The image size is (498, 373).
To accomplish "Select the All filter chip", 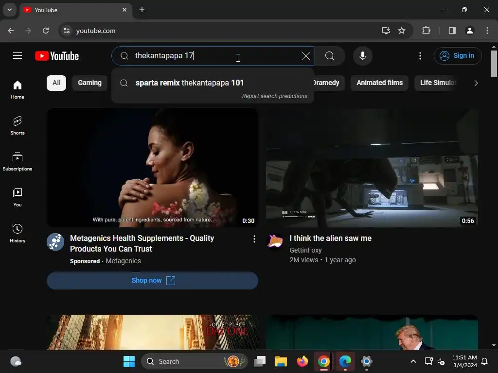I will pyautogui.click(x=56, y=83).
